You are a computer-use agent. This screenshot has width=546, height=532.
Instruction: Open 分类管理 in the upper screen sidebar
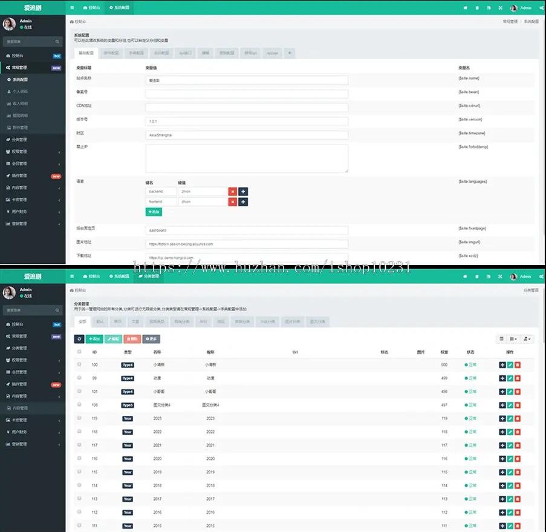tap(33, 140)
